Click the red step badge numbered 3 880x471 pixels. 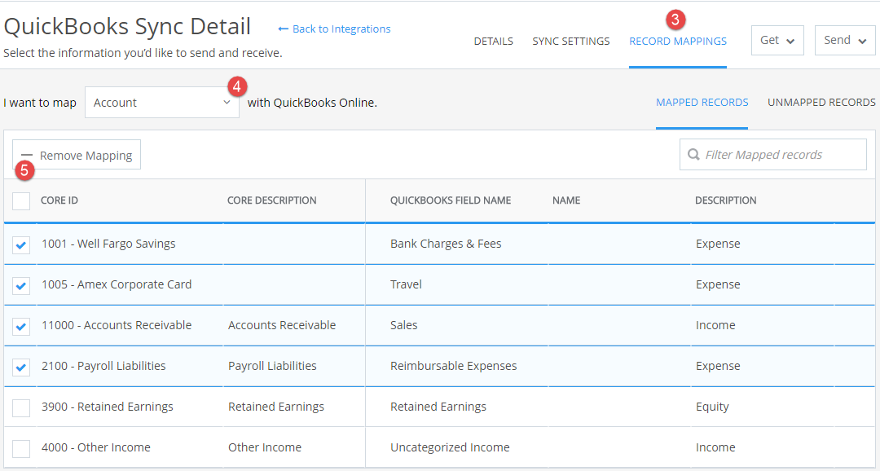[676, 18]
